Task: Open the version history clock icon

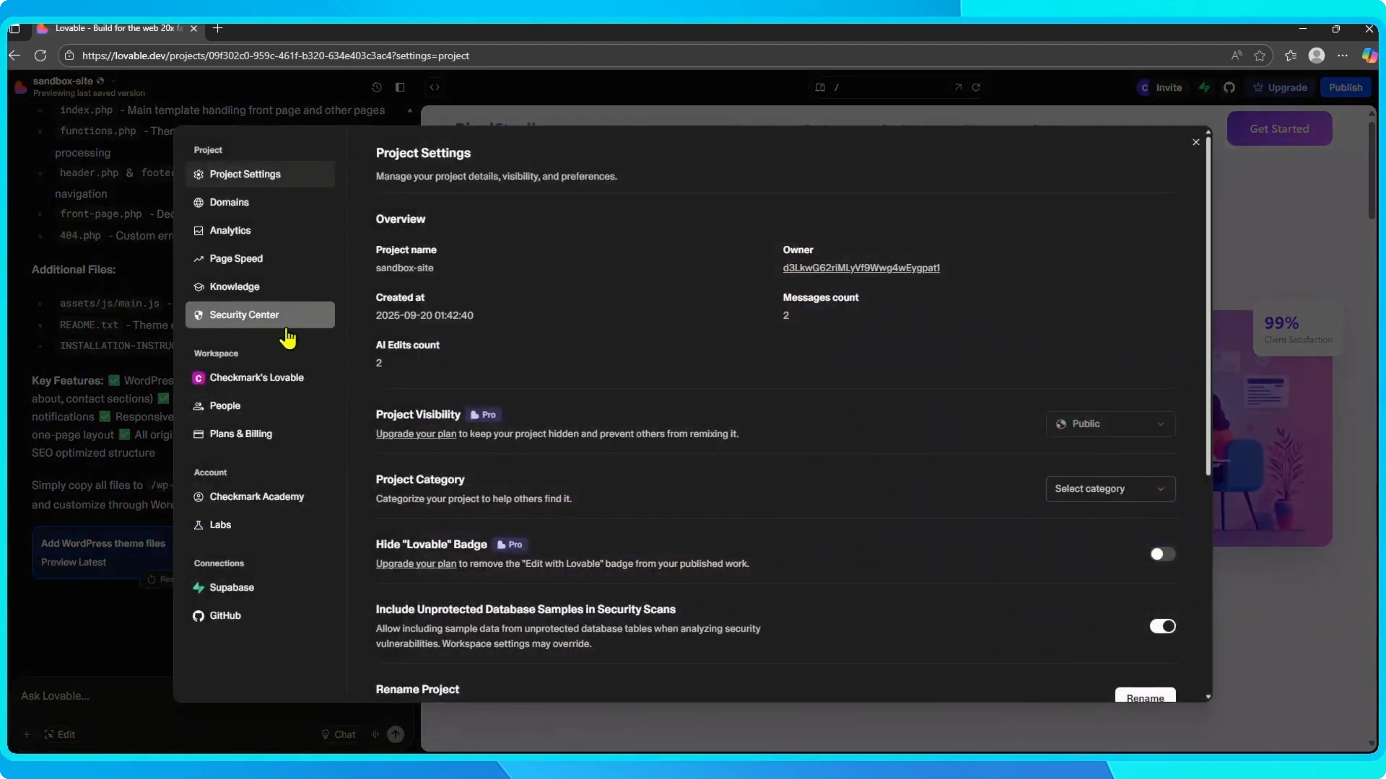Action: point(376,87)
